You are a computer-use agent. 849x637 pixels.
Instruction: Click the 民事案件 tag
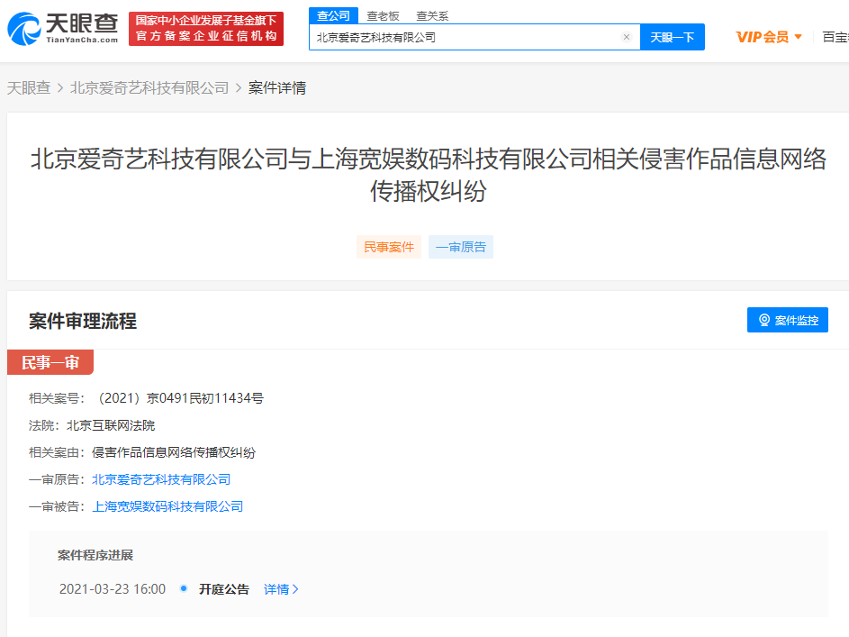(389, 247)
